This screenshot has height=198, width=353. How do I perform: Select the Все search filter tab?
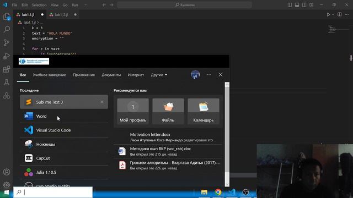pyautogui.click(x=23, y=75)
